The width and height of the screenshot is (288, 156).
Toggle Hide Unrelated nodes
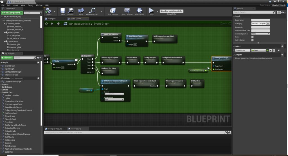92,11
